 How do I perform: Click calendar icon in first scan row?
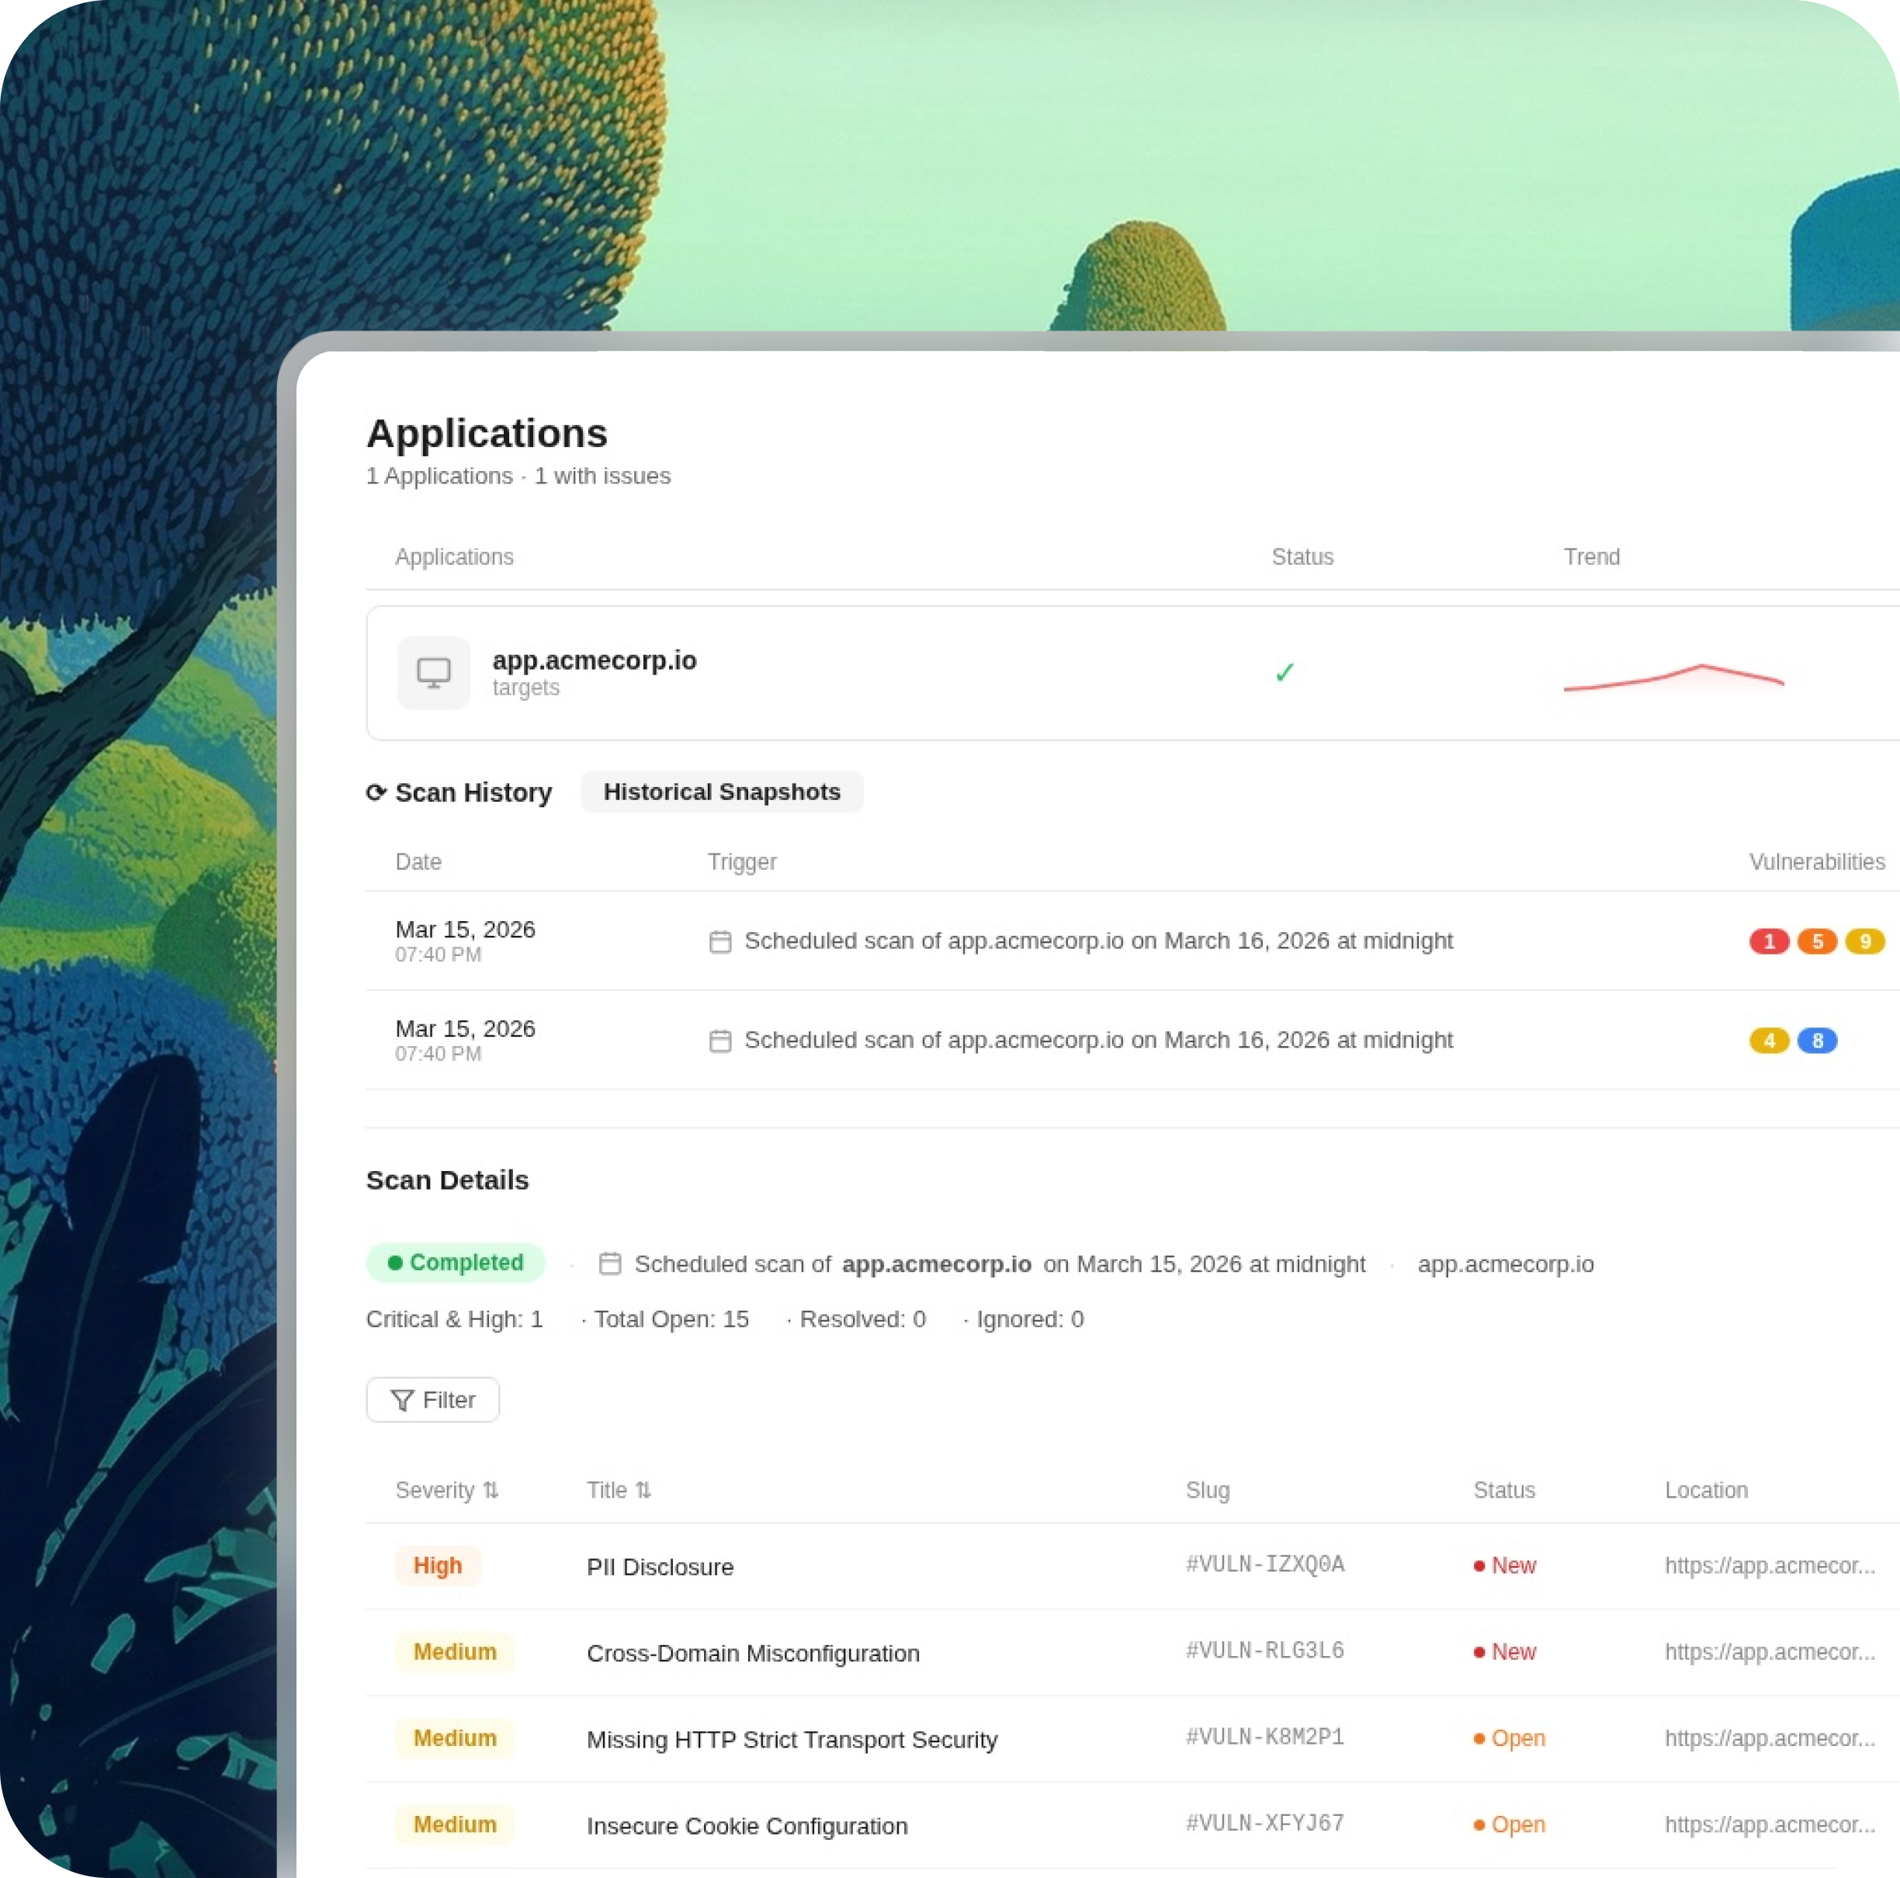pos(720,942)
